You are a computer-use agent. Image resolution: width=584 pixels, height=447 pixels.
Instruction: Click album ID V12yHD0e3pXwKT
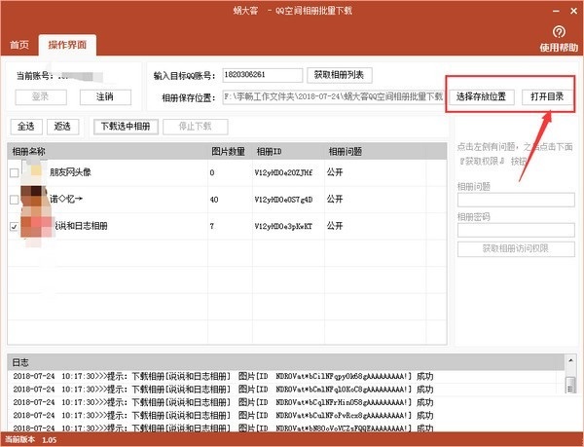[x=283, y=227]
